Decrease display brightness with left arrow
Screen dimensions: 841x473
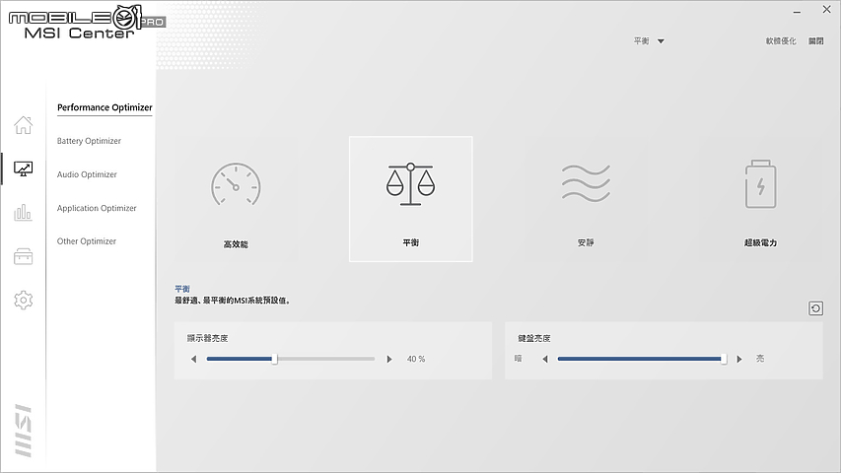point(193,359)
